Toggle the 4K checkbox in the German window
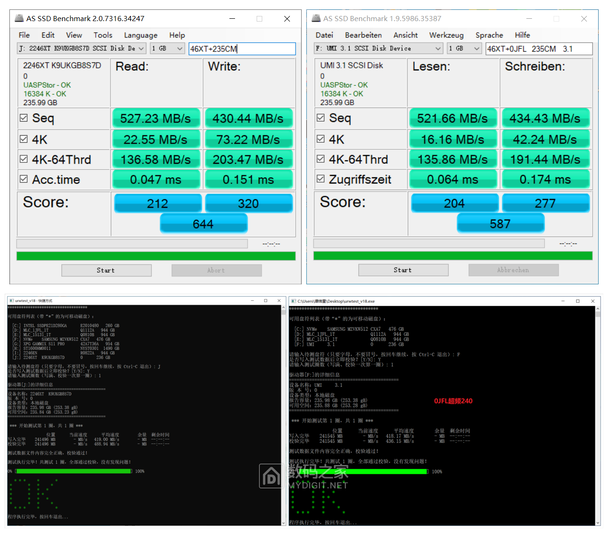Screen dimensions: 608x533 click(321, 139)
